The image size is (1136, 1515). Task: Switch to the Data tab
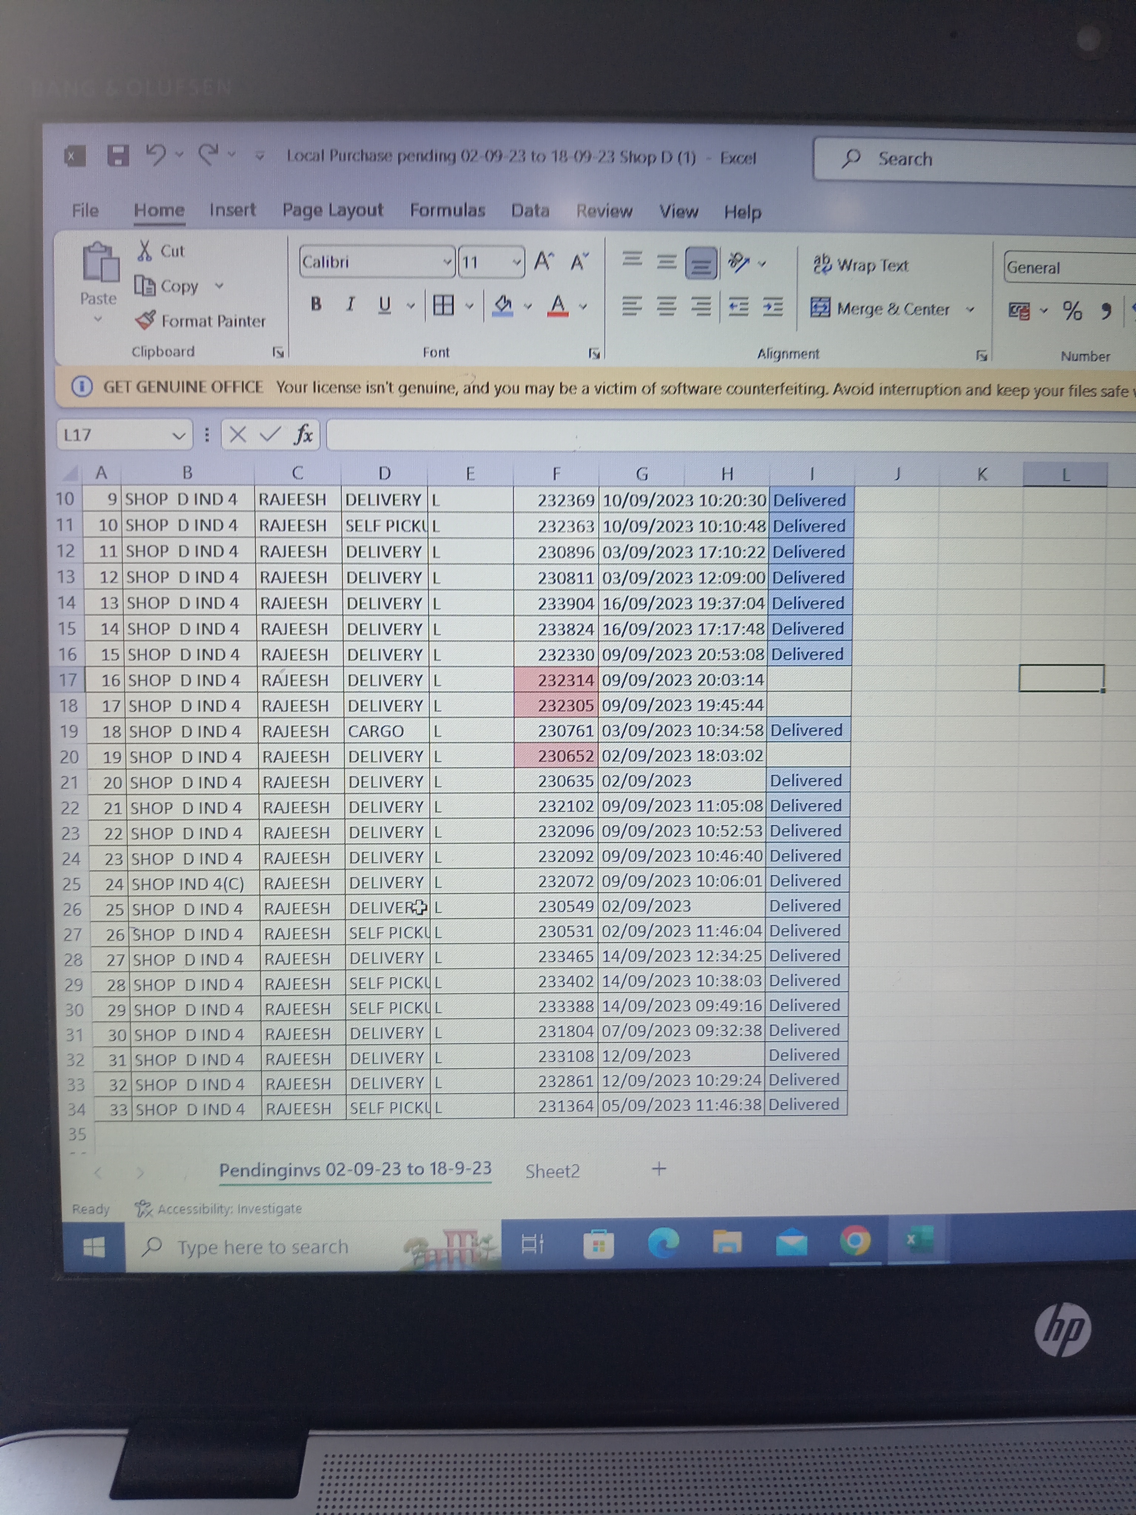(530, 210)
